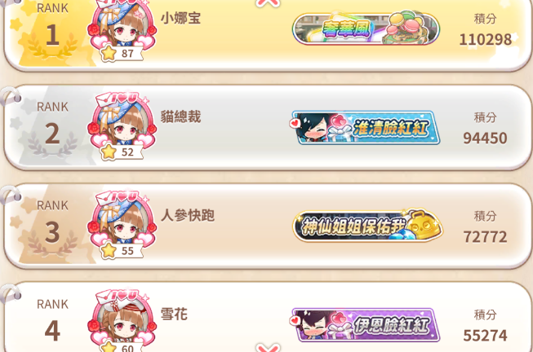Select player name 小娜宝
Screen dimensions: 533x352
(180, 18)
